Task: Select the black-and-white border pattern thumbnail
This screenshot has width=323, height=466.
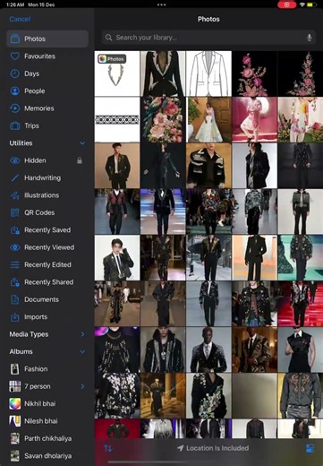Action: 117,119
